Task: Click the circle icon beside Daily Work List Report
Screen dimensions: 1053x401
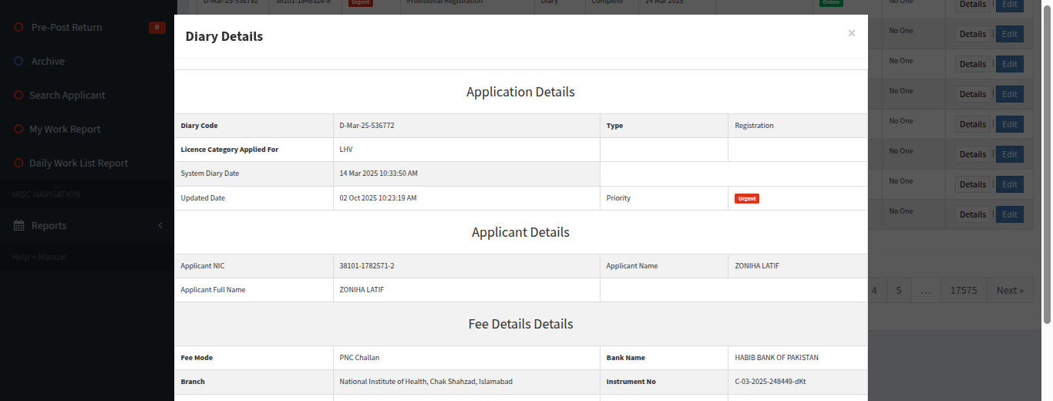Action: coord(19,163)
